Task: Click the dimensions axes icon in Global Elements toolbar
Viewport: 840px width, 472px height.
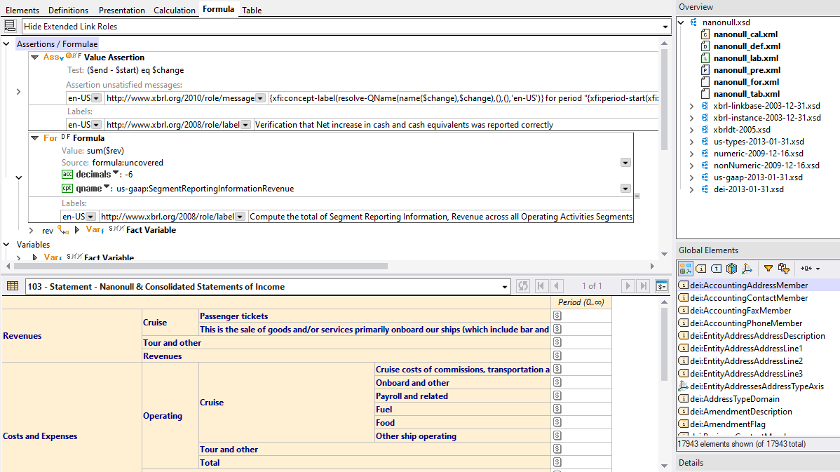Action: (747, 268)
